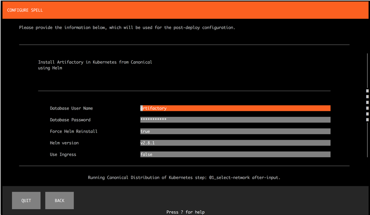Change the Use Ingress value field

click(235, 154)
